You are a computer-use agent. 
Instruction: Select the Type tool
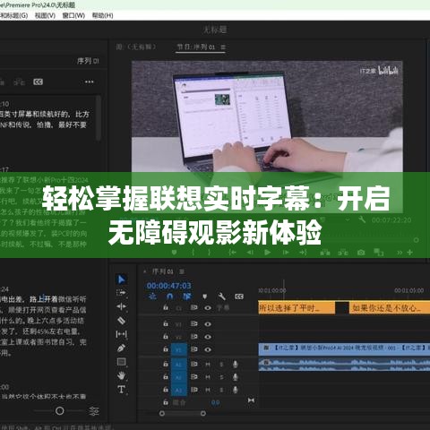pos(121,390)
